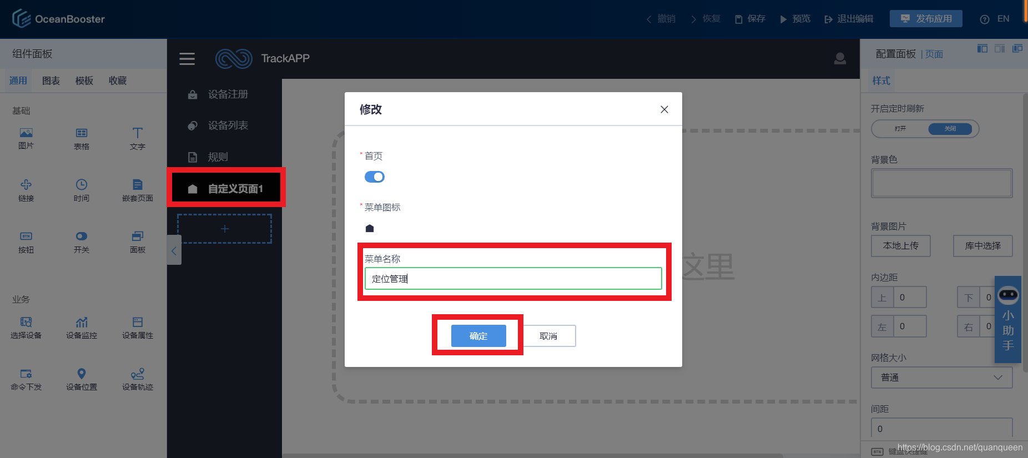Screen dimensions: 1028x458
Task: Open the 设备注册 menu item
Action: click(224, 94)
